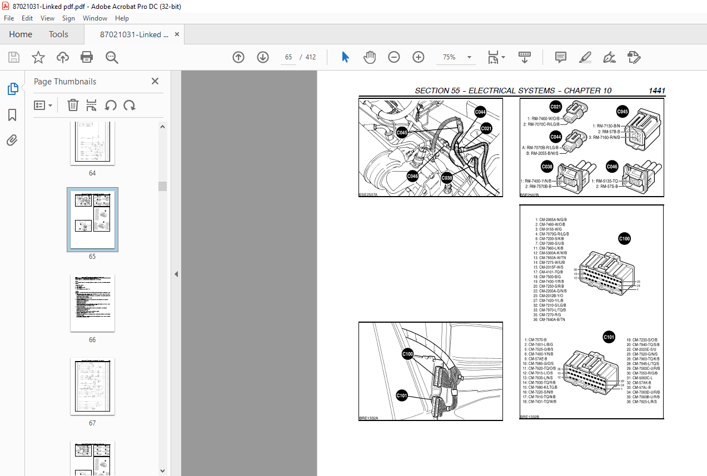Zoom in with the plus icon
707x476 pixels.
(419, 57)
